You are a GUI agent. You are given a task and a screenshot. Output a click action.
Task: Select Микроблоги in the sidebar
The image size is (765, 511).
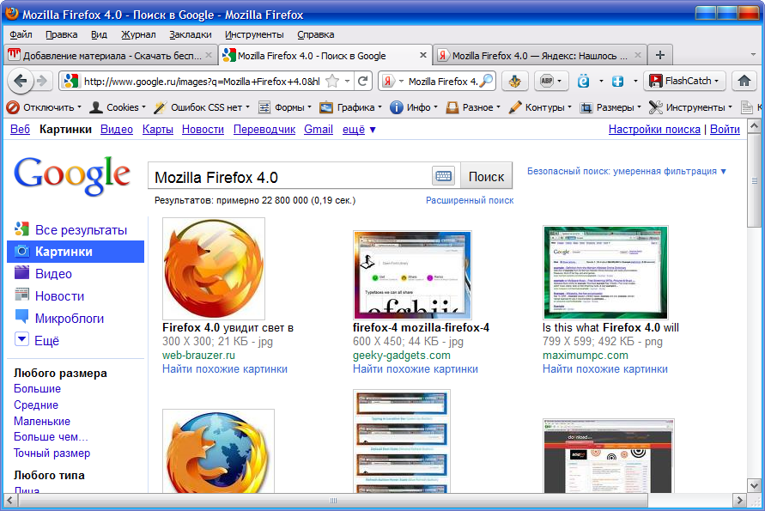click(x=70, y=319)
